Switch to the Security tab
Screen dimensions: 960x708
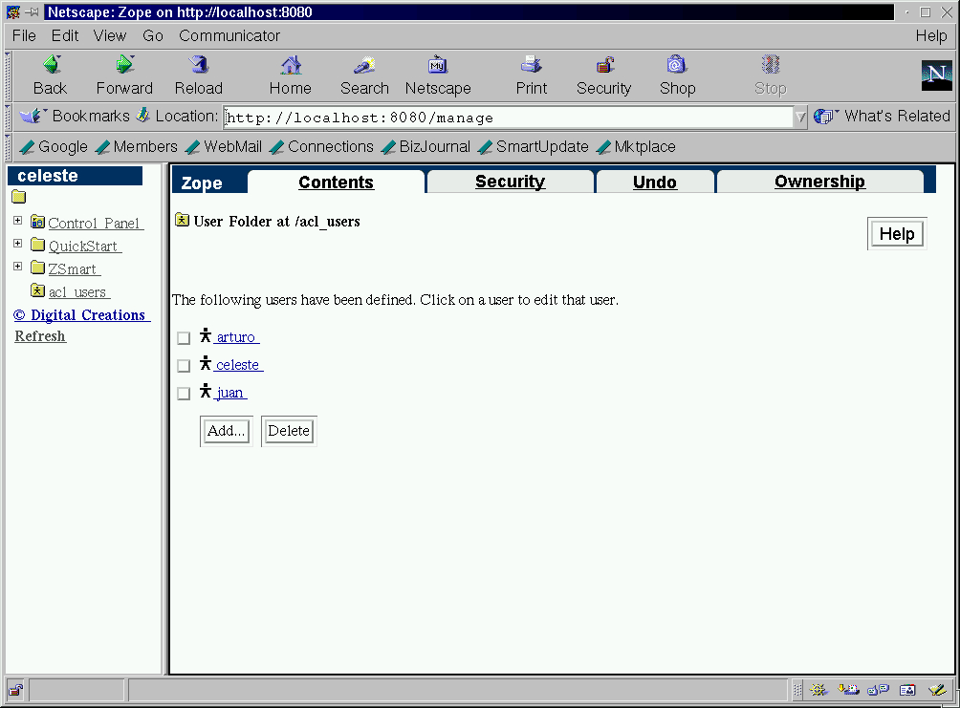pos(510,182)
